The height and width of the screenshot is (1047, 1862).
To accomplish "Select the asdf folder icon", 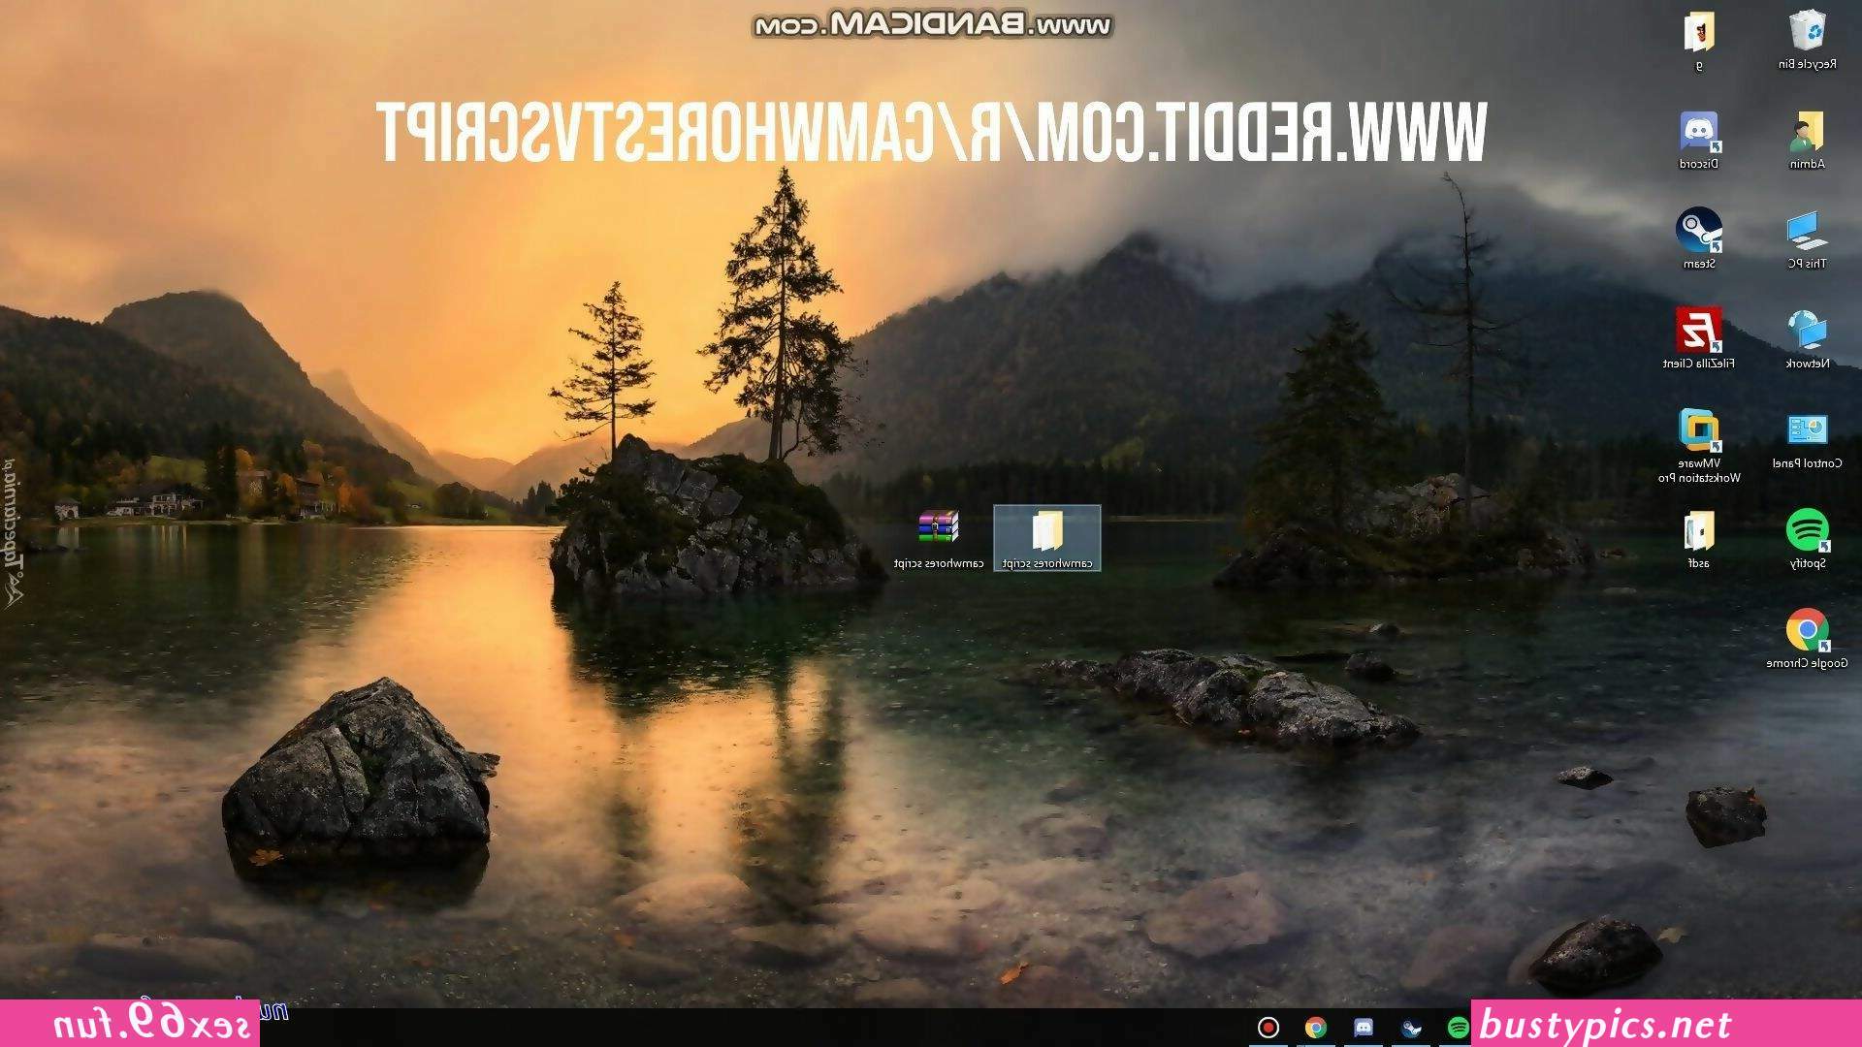I will coord(1699,539).
